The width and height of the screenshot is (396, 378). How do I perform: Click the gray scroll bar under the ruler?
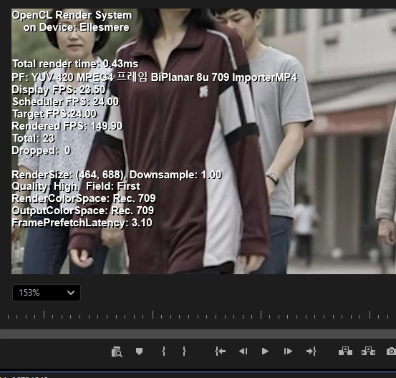pyautogui.click(x=198, y=334)
